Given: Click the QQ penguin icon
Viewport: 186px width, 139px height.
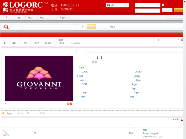Looking at the screenshot, I should pos(108,5).
